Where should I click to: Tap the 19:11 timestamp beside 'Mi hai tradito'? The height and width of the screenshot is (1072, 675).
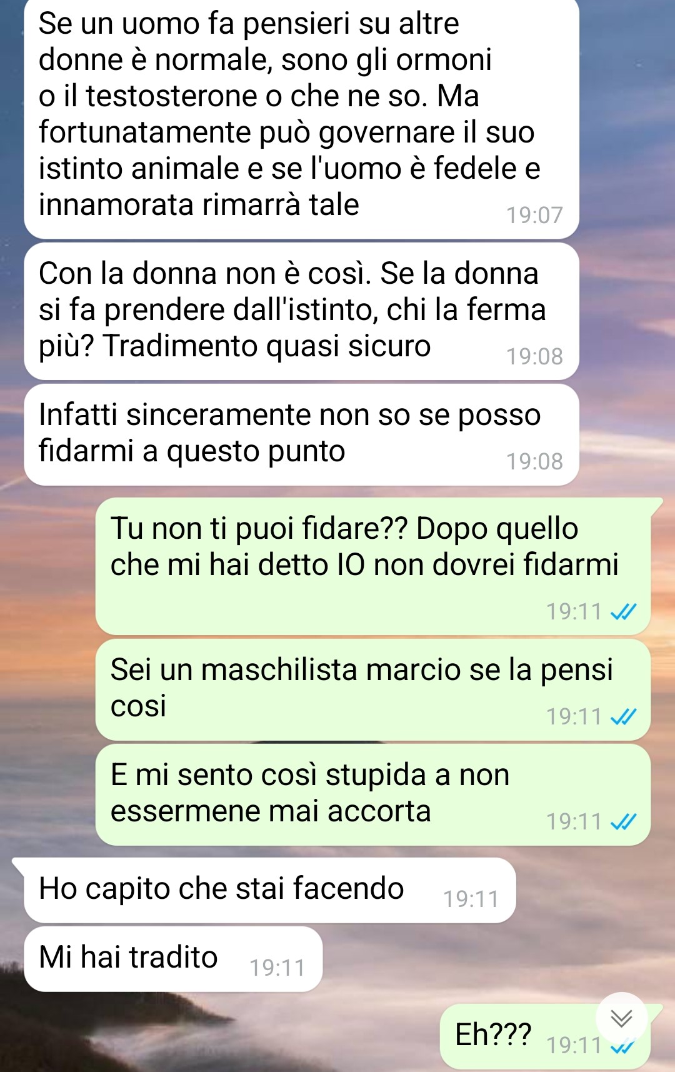click(x=277, y=968)
